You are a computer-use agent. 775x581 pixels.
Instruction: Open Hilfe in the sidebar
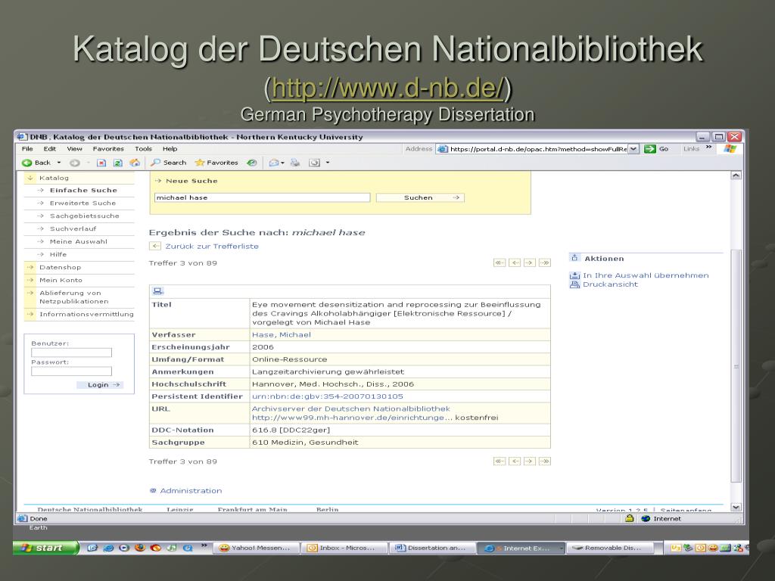(58, 254)
